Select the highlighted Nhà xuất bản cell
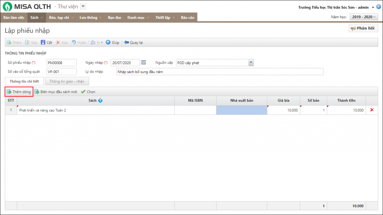The image size is (383, 215). [242, 110]
